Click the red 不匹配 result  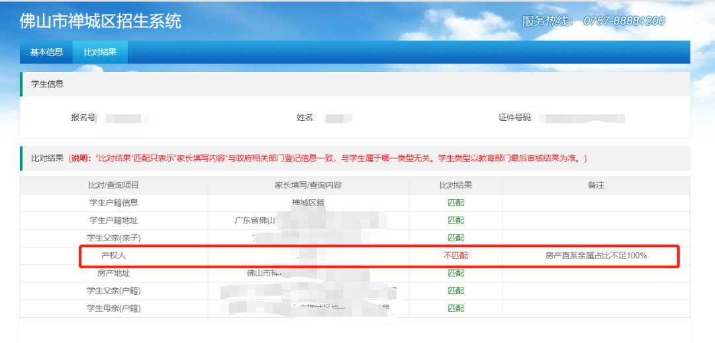(x=455, y=255)
